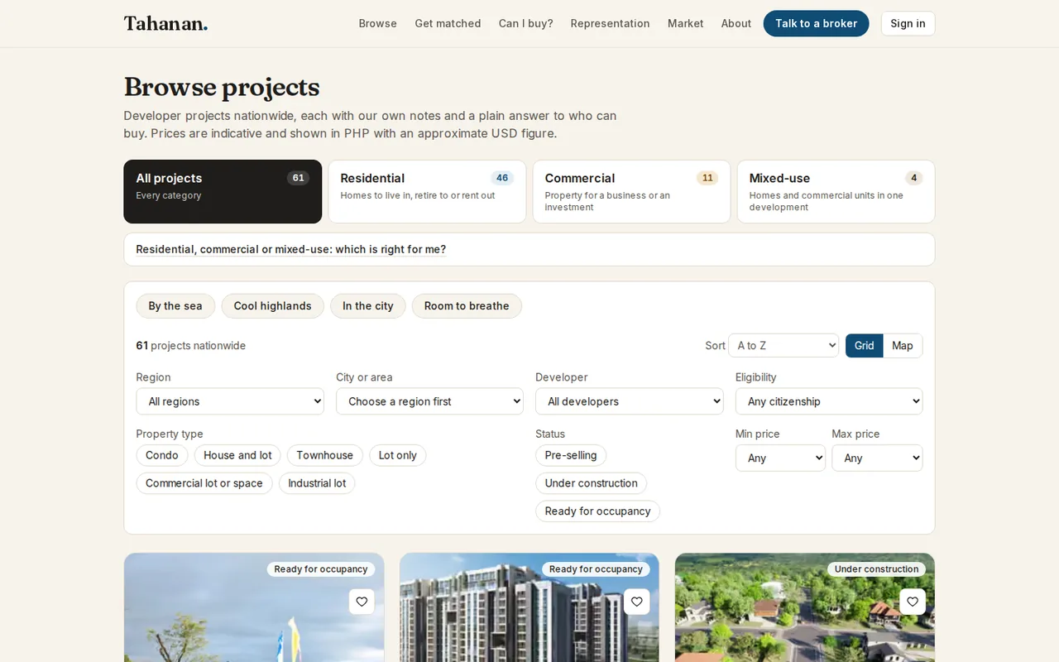Switch to Grid view
Image resolution: width=1059 pixels, height=662 pixels.
(x=865, y=346)
